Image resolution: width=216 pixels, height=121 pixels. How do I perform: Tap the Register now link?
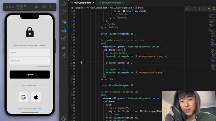[36, 109]
